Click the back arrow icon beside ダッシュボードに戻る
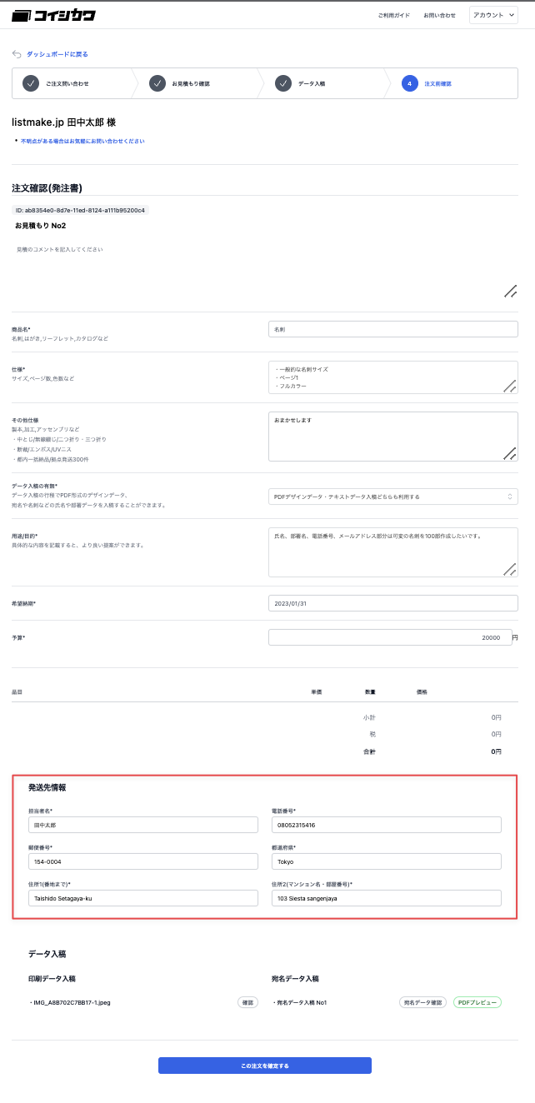 point(17,54)
